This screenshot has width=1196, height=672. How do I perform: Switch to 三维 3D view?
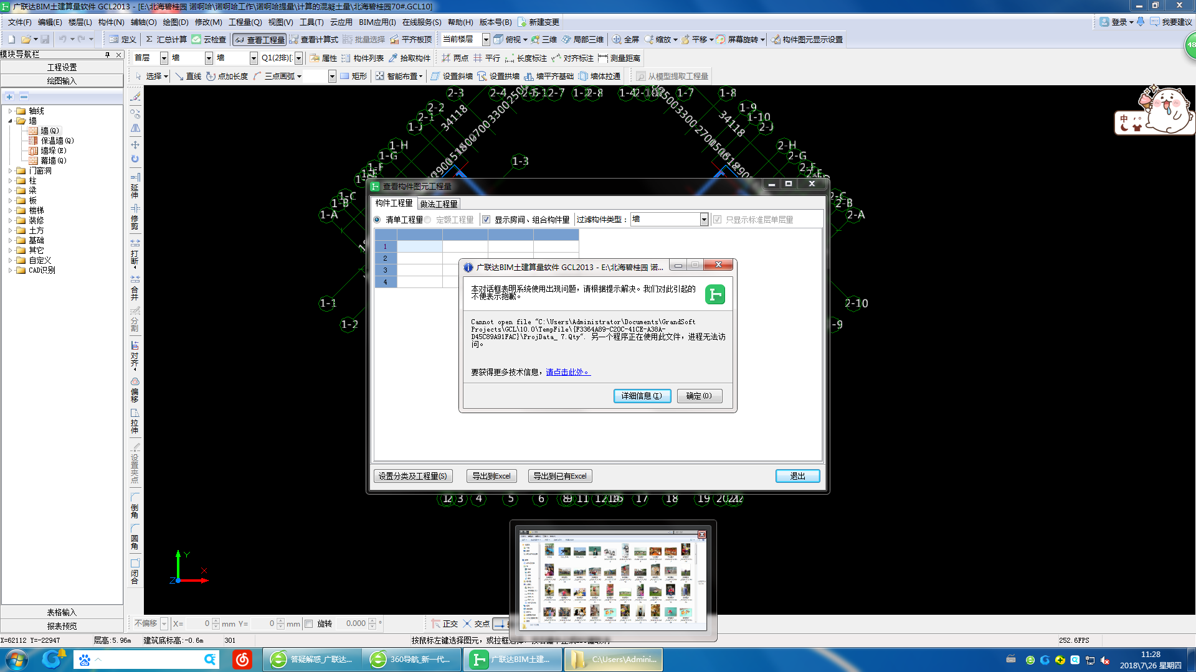pyautogui.click(x=544, y=39)
